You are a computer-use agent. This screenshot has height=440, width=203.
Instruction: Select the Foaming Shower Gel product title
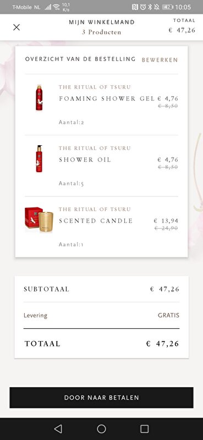tap(107, 98)
